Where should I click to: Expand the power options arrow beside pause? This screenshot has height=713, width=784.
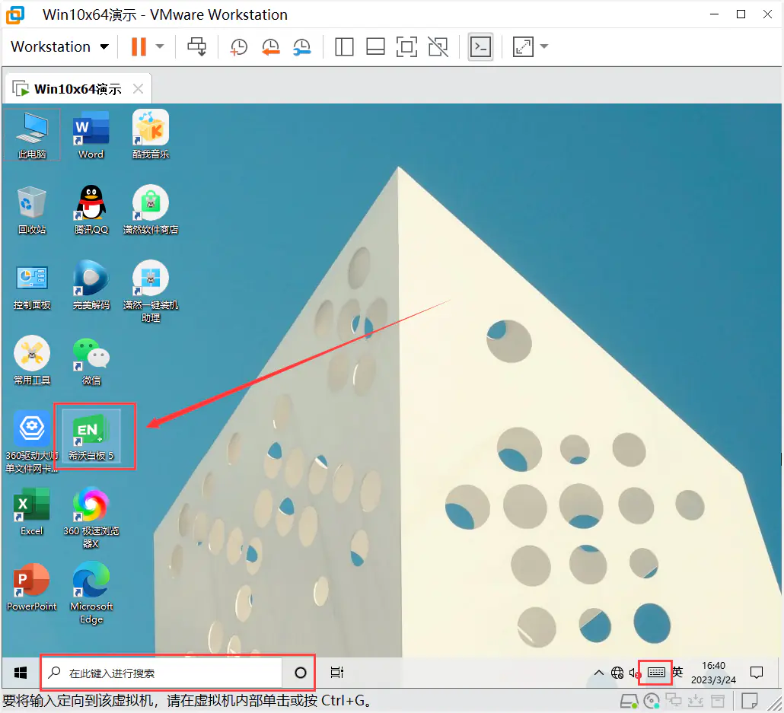160,47
